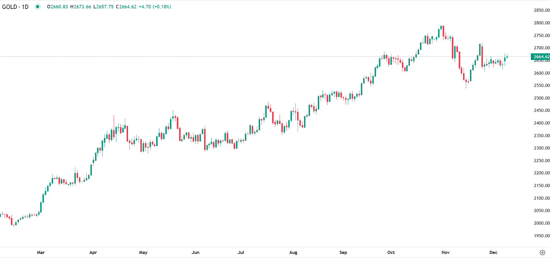
Task: Click the Mar label on time axis
Action: click(41, 252)
